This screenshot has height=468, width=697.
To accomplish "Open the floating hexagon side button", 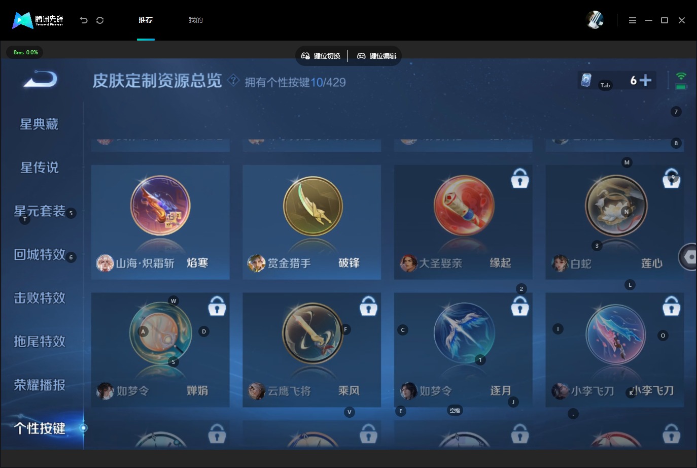I will pyautogui.click(x=688, y=257).
